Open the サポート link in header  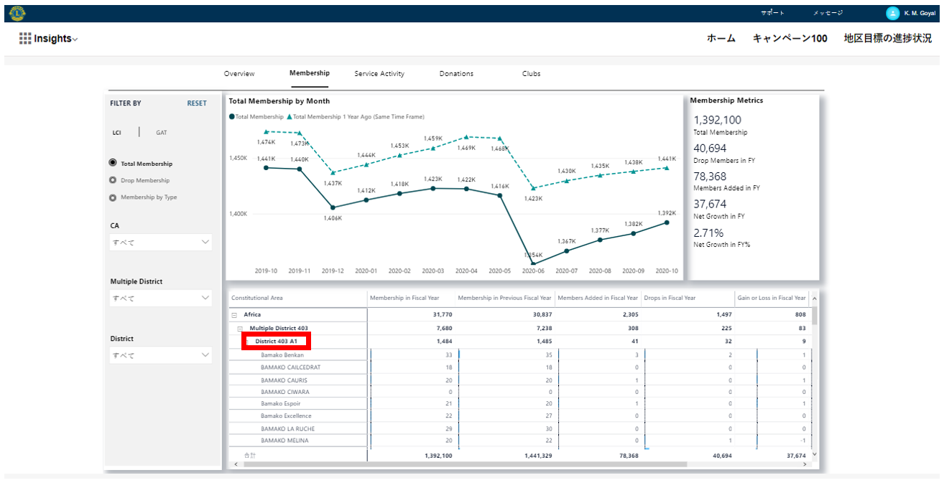click(772, 13)
